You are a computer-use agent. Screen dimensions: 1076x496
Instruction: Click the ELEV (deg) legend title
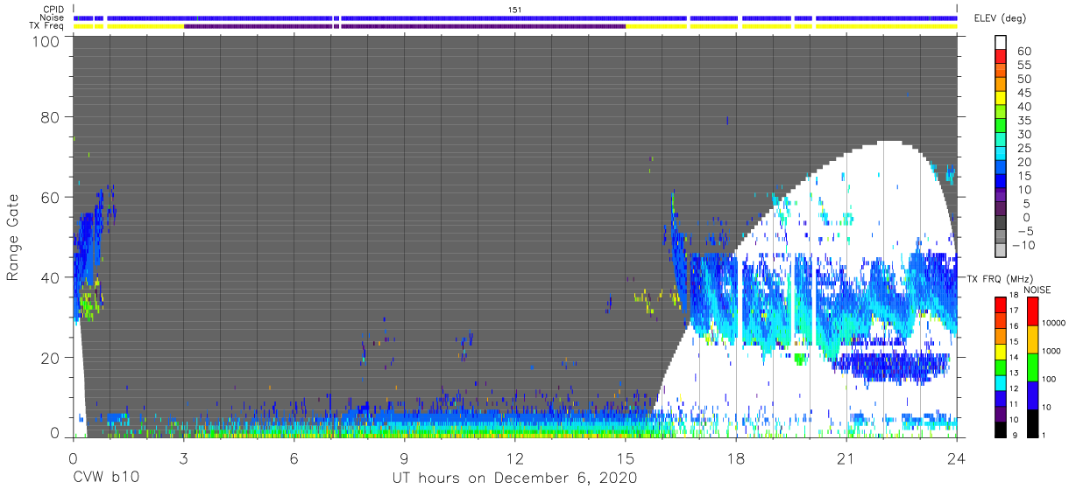click(x=1001, y=17)
